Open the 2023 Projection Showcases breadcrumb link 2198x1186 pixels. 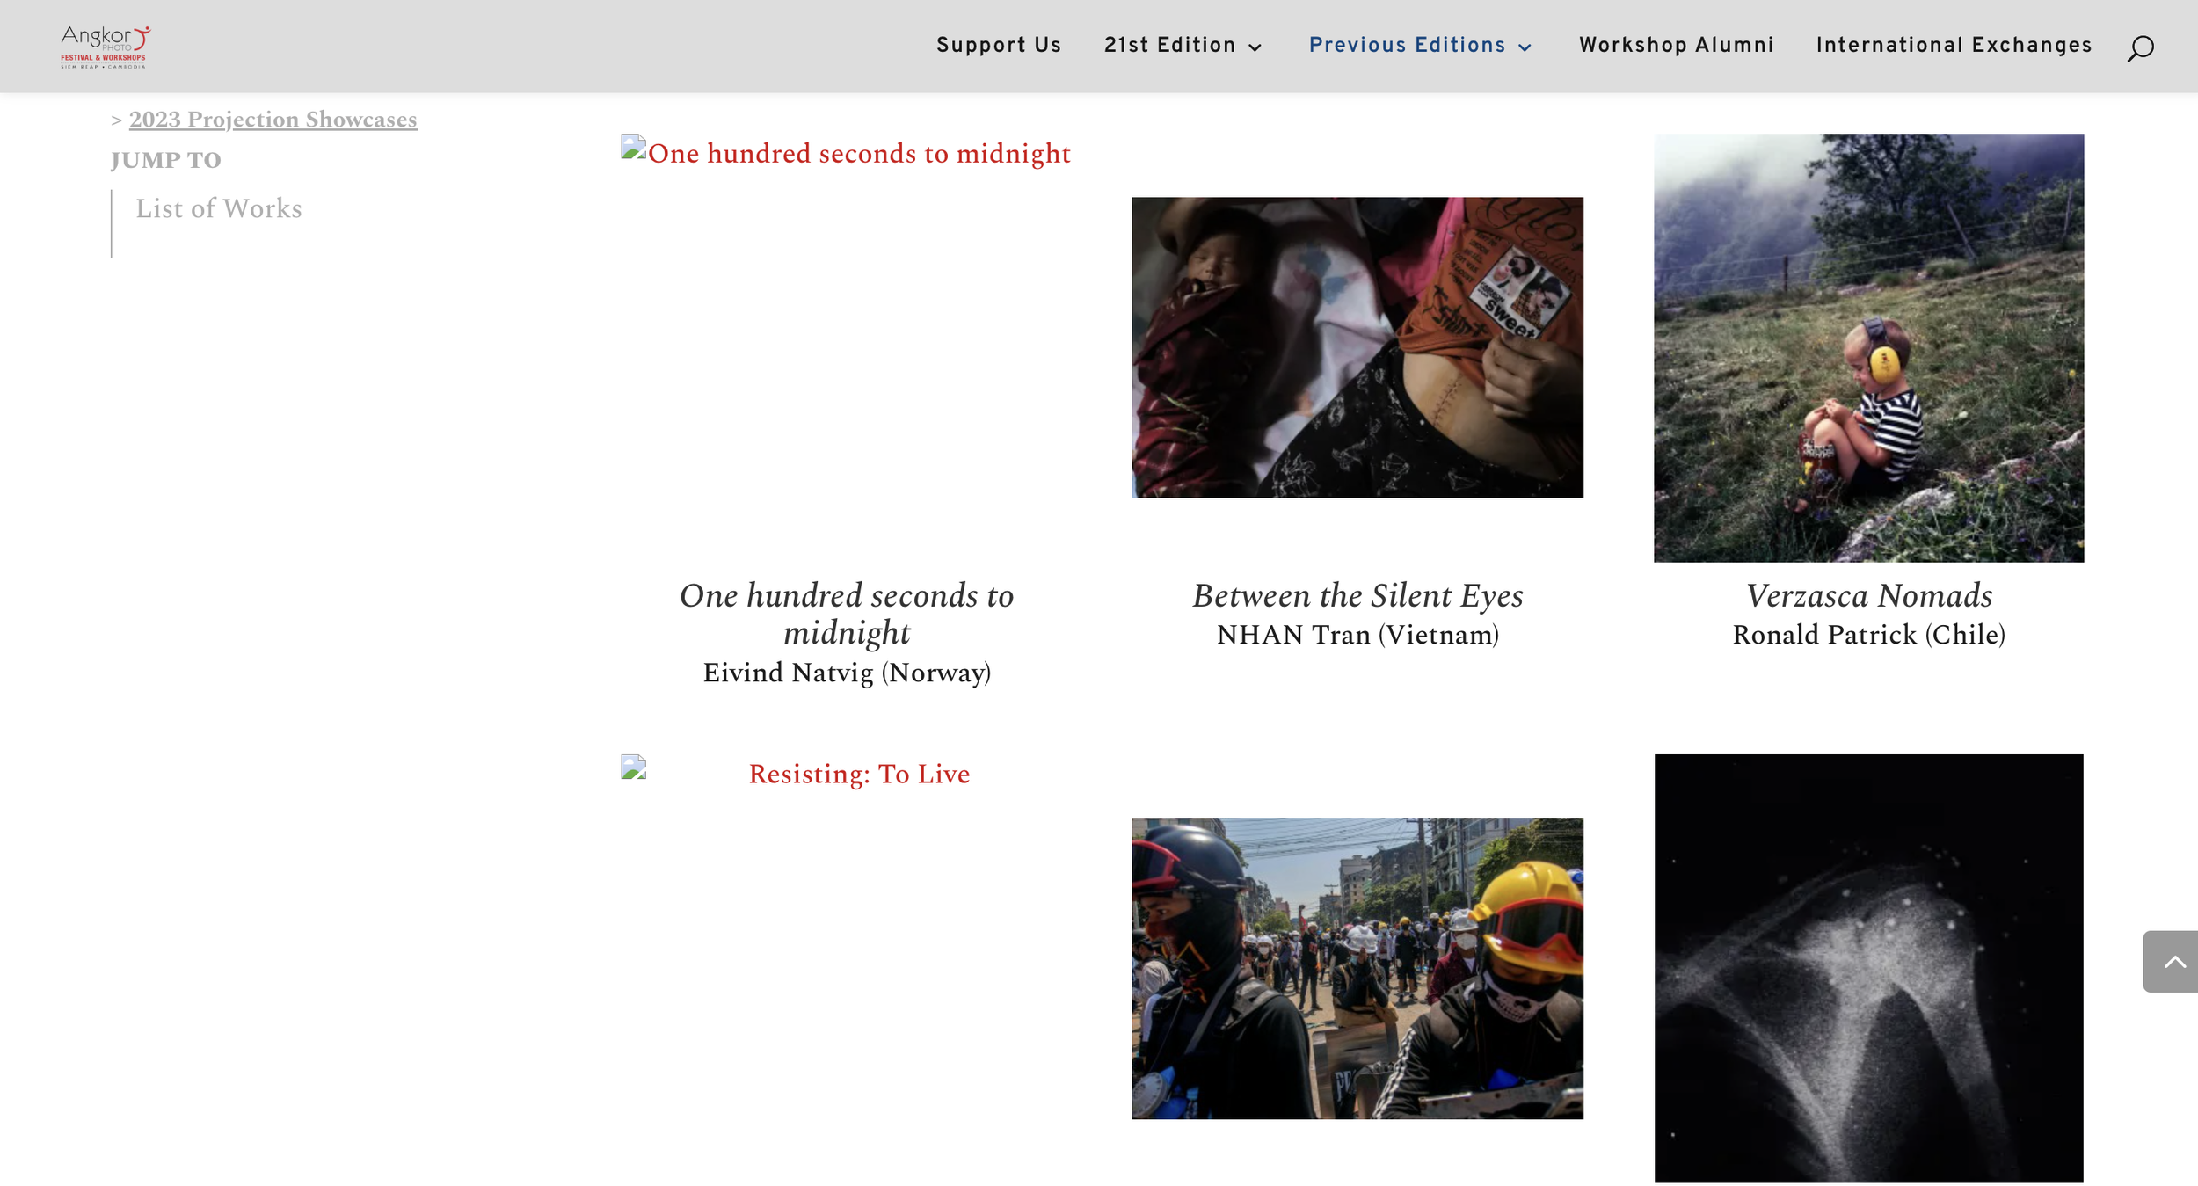pos(273,120)
